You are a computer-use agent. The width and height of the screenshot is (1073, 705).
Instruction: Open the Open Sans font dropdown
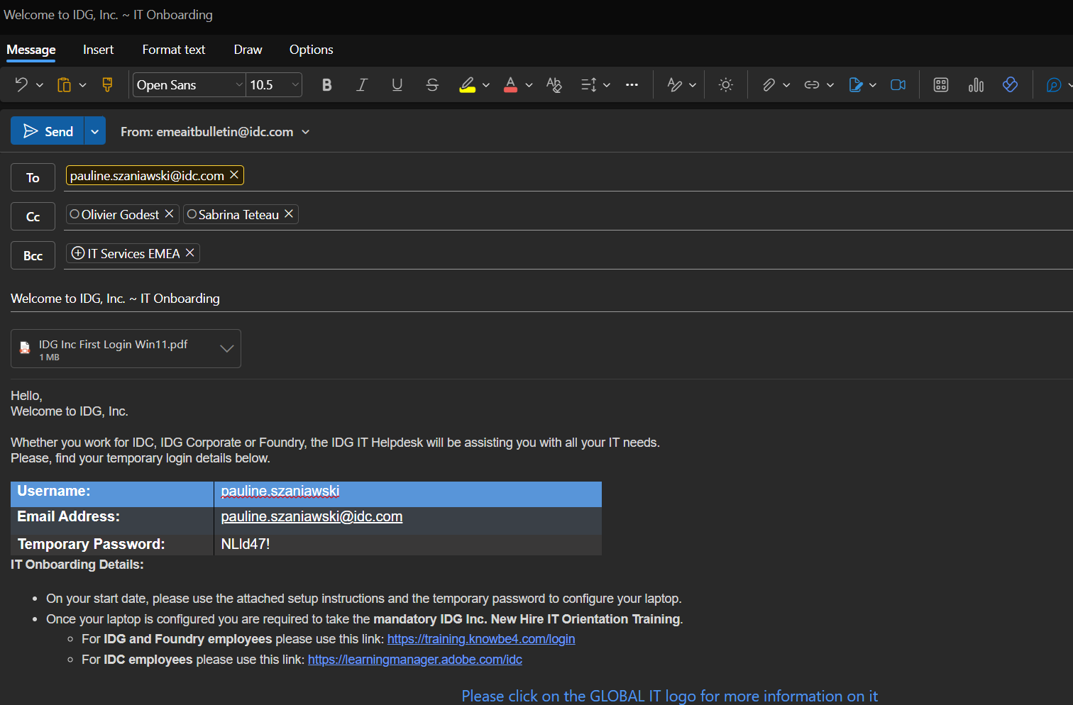pyautogui.click(x=189, y=85)
